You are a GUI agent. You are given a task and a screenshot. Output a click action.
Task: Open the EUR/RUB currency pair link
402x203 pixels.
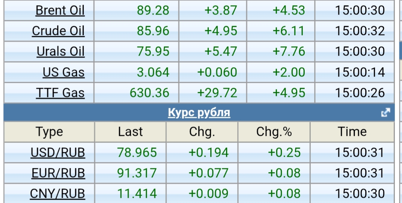coord(58,173)
